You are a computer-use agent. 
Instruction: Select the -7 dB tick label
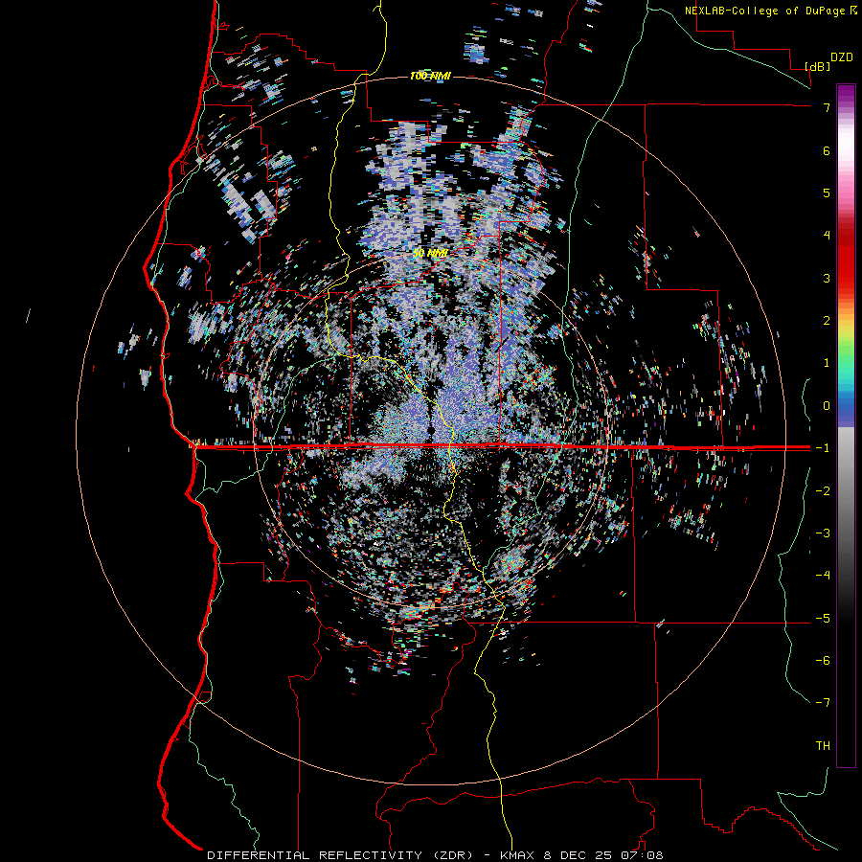[x=823, y=703]
